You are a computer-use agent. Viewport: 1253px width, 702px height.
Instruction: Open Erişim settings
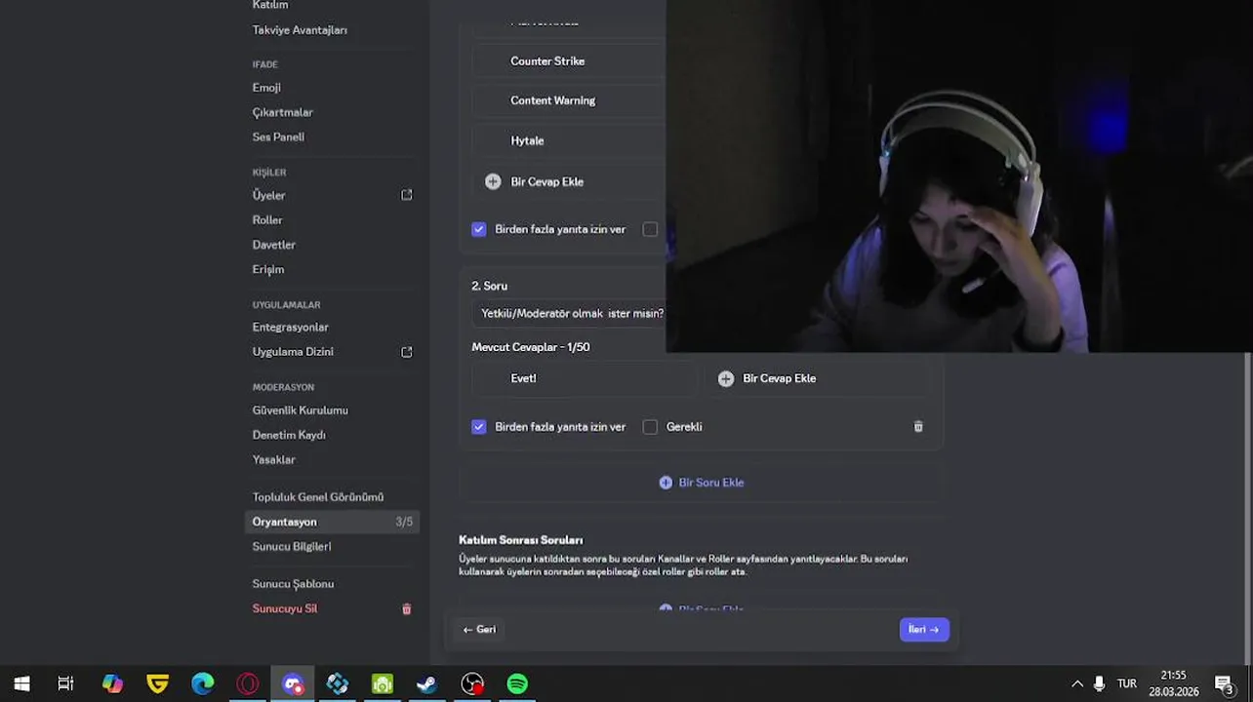click(x=268, y=270)
